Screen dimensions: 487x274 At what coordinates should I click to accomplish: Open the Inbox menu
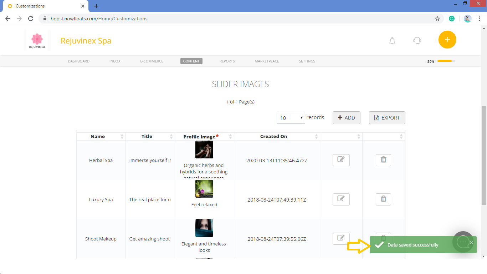115,61
